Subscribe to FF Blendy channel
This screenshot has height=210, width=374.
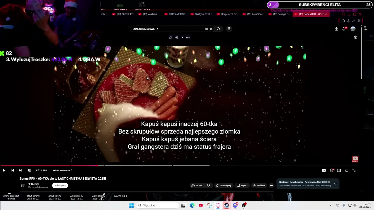pos(60,185)
